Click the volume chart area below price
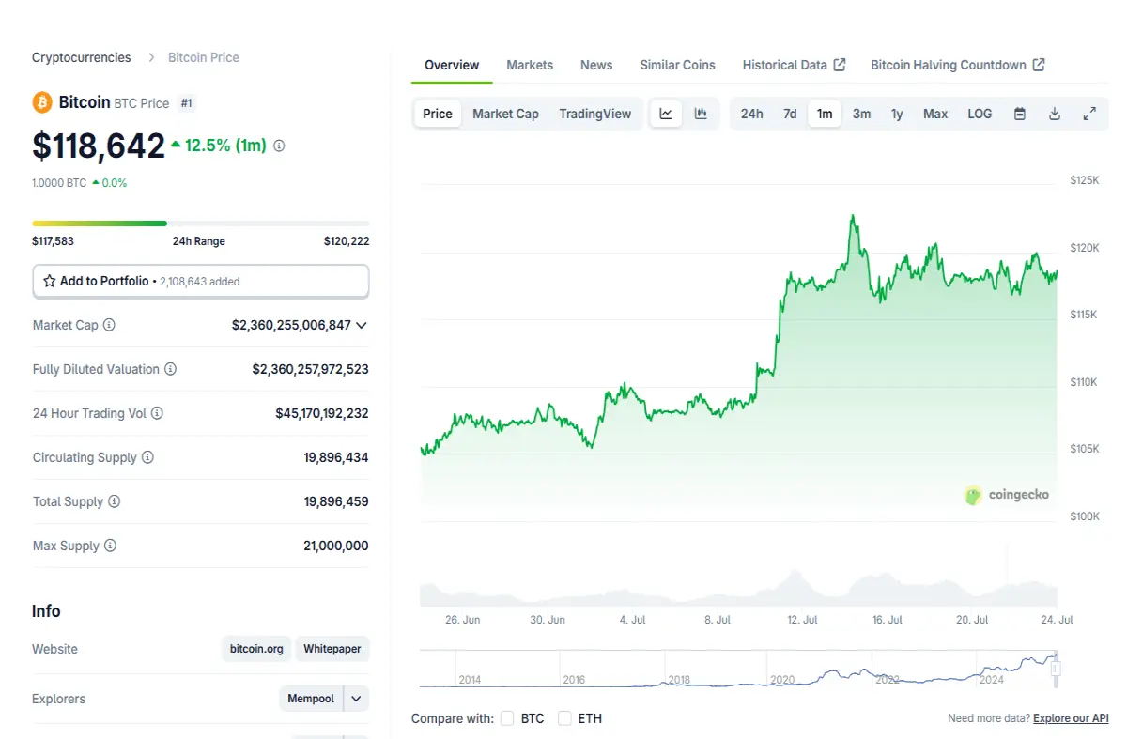The height and width of the screenshot is (739, 1127). [738, 587]
